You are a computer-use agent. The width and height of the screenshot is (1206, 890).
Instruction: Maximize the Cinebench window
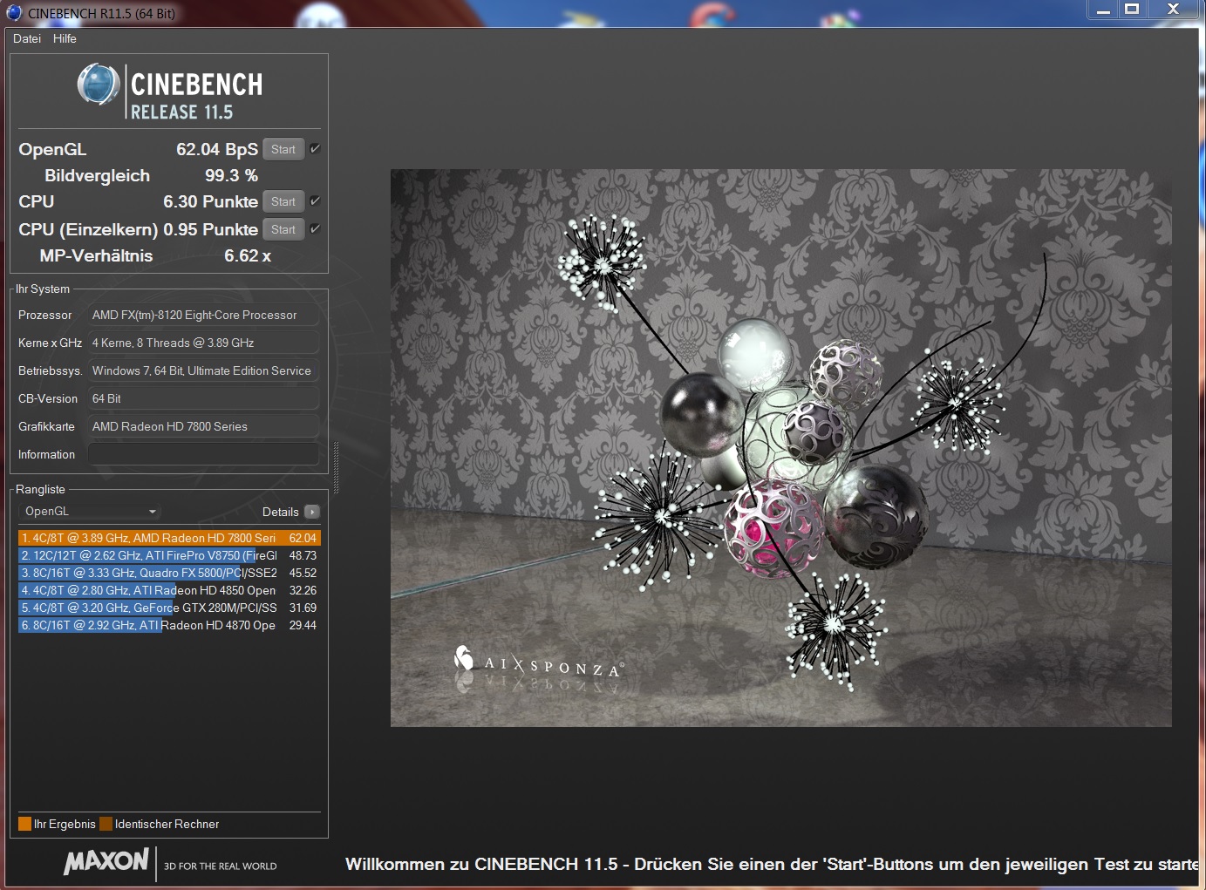(x=1132, y=10)
